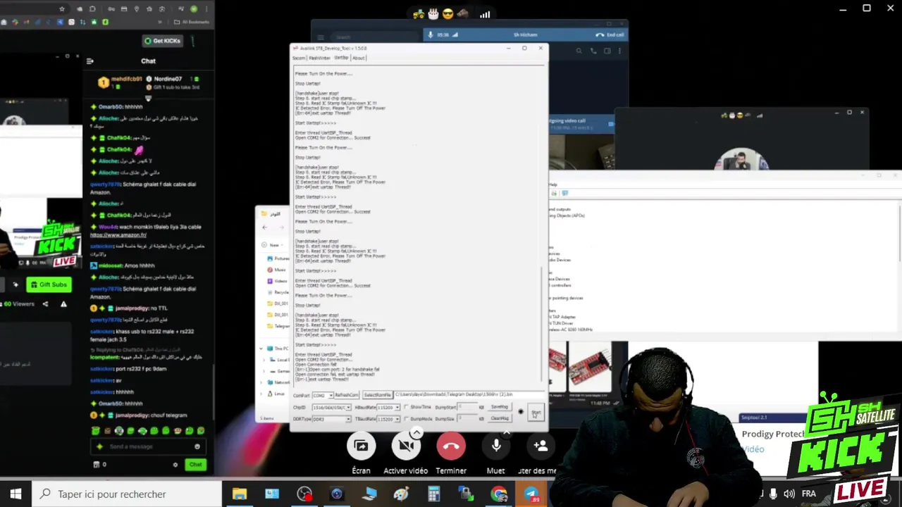This screenshot has height=507, width=902.
Task: Click the phone call icon in Telegram
Action: [x=593, y=51]
